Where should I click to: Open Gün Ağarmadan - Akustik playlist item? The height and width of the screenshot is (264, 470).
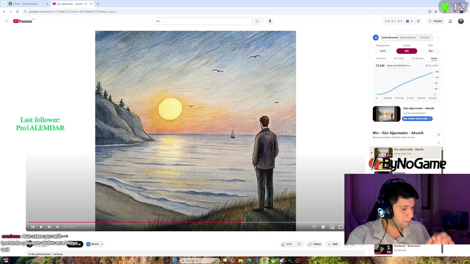[x=406, y=152]
